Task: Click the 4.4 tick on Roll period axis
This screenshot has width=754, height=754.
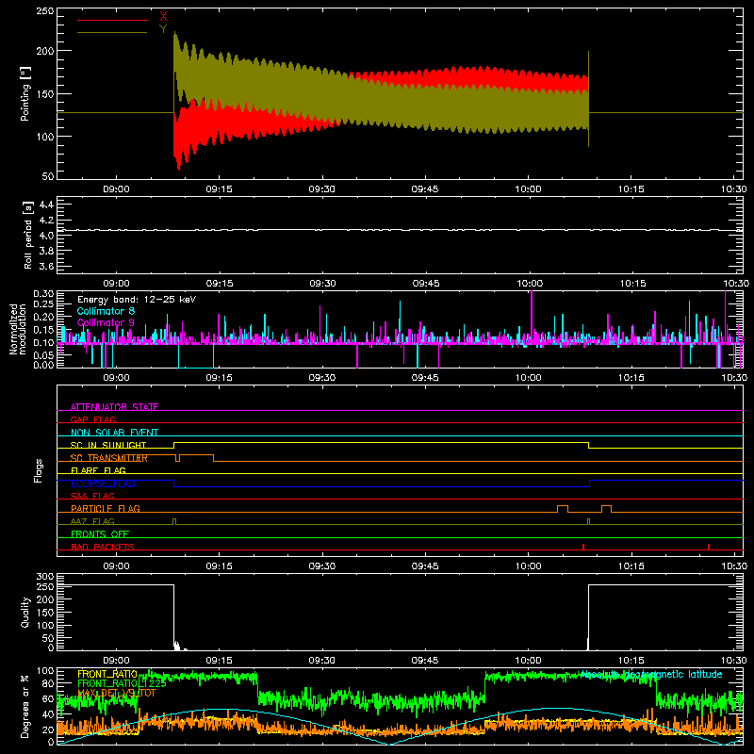Action: coord(46,205)
